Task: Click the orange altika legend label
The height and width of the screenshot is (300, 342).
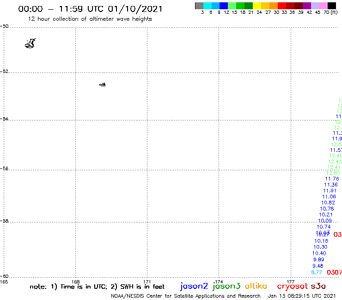Action: point(256,286)
